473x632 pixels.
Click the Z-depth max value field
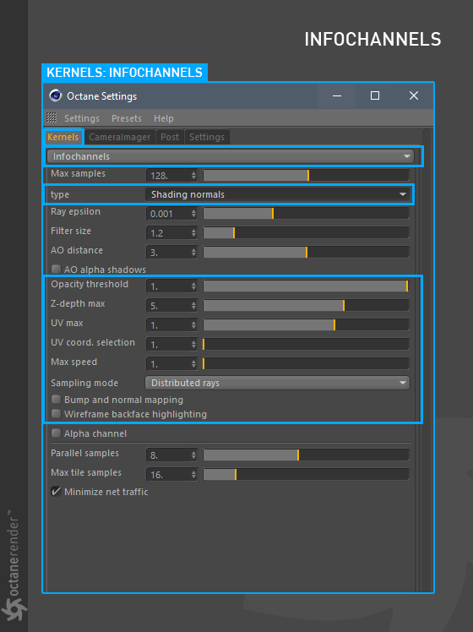[x=168, y=306]
